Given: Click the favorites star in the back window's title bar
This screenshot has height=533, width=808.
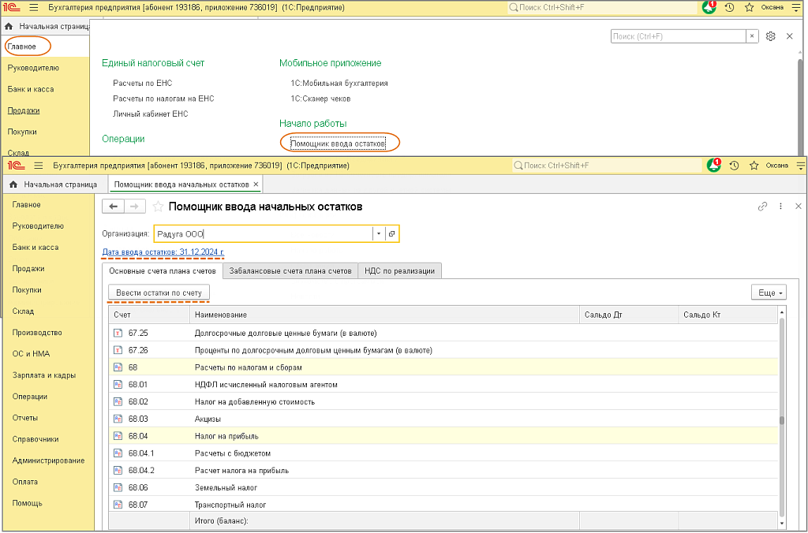Looking at the screenshot, I should coord(750,8).
